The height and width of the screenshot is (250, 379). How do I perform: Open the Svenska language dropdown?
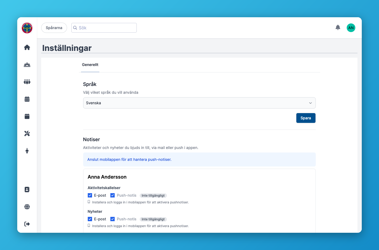pyautogui.click(x=199, y=103)
